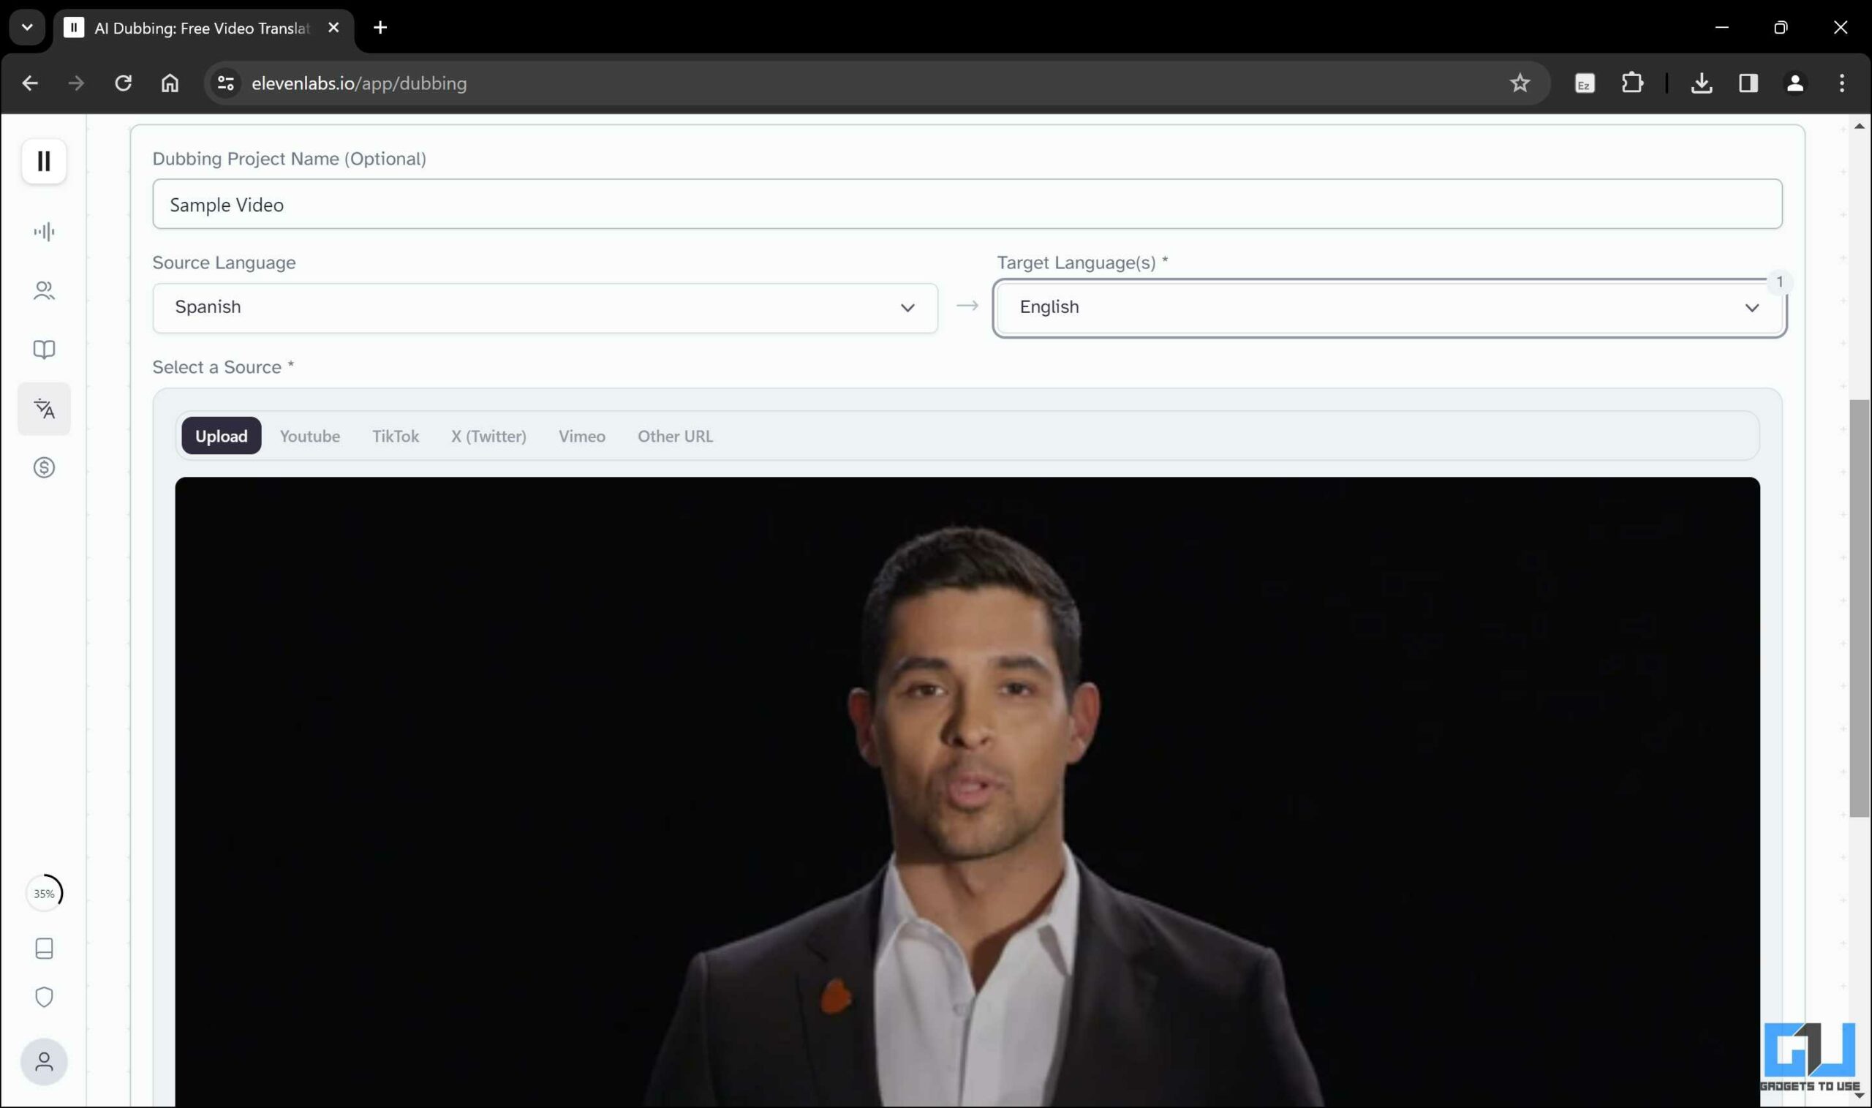The image size is (1872, 1108).
Task: Click the 35% quota usage indicator
Action: 44,893
